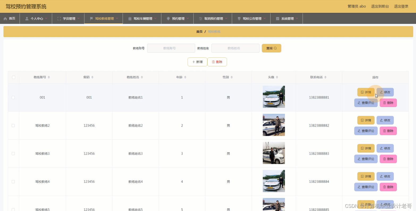Screen dimensions: 416x211
Task: Check the checkbox for 驾校教练4 row
Action: 13,182
